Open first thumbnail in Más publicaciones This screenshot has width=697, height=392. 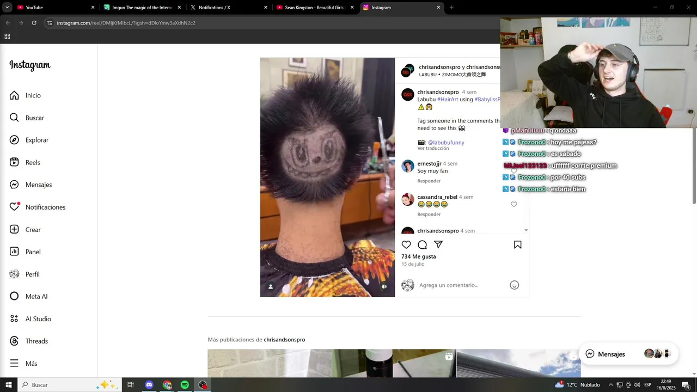(270, 363)
